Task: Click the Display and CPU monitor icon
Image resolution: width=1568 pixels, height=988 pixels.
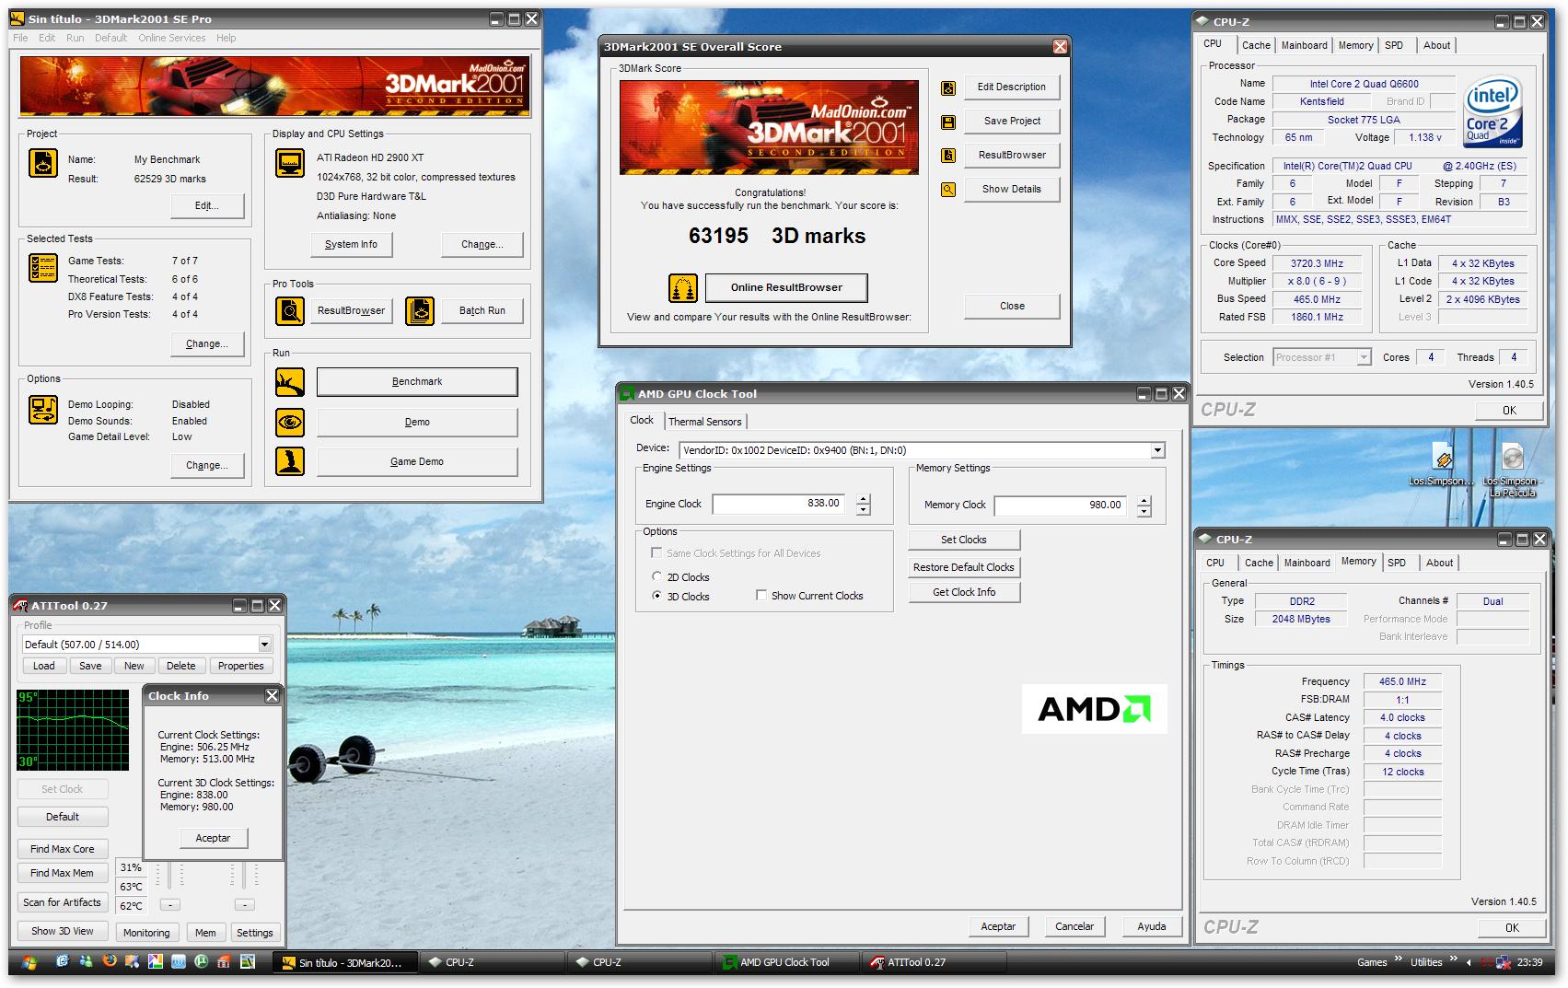Action: [290, 163]
